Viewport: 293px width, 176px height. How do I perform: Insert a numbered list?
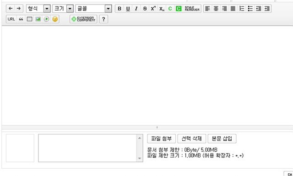(x=242, y=9)
